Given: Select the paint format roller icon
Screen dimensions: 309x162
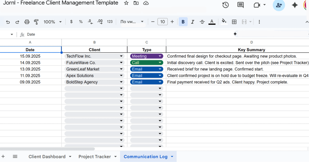Looking at the screenshot, I should tap(36, 22).
